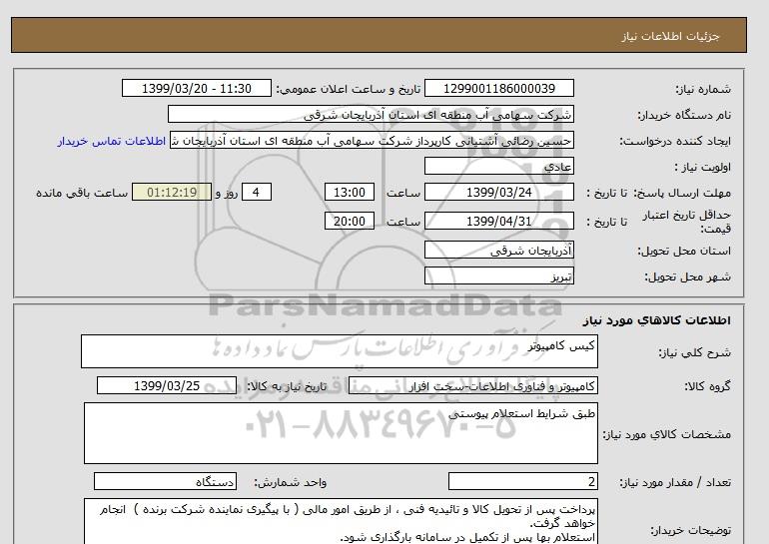Screen dimensions: 769x544
Task: Click the label اولویت نیاز
Action: [703, 167]
